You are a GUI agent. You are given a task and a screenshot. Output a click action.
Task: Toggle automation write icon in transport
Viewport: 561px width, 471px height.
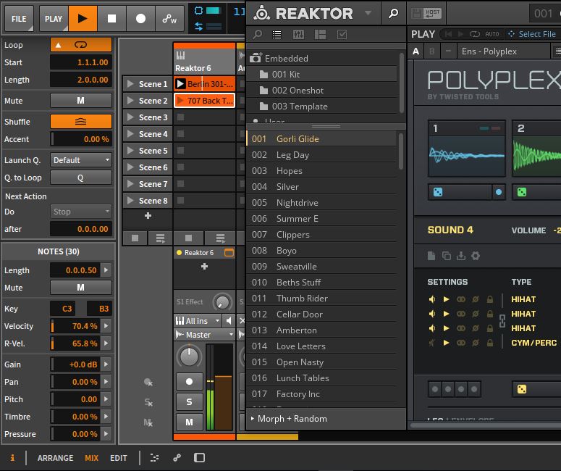pyautogui.click(x=169, y=18)
